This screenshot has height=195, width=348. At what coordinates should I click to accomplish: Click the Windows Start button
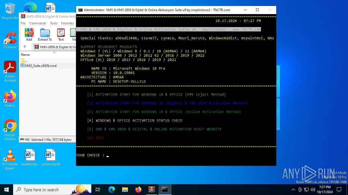[7, 190]
